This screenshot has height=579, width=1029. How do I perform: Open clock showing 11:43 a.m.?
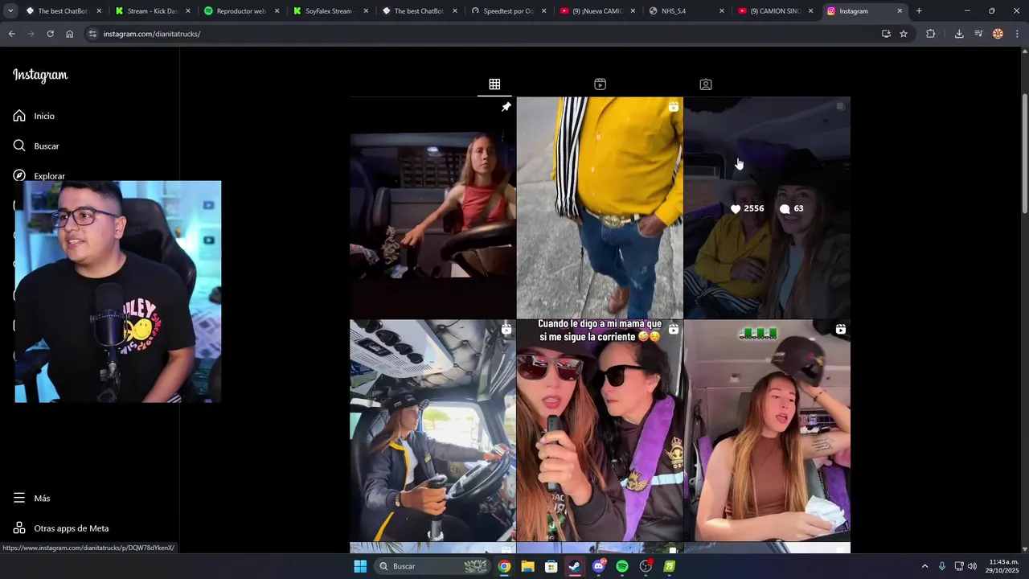(x=1003, y=566)
